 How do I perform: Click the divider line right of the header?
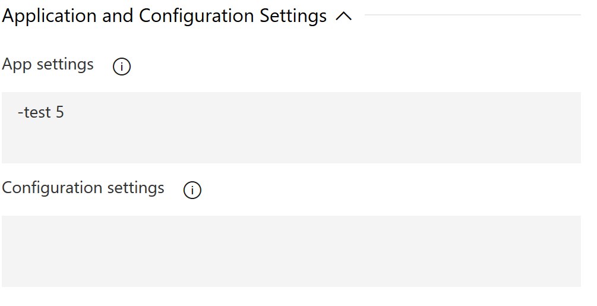point(472,15)
